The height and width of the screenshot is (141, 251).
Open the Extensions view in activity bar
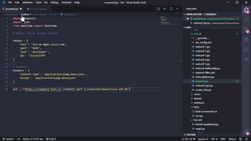[x=246, y=49]
